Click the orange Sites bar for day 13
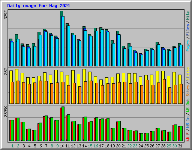192x150 pixels. (x=80, y=95)
